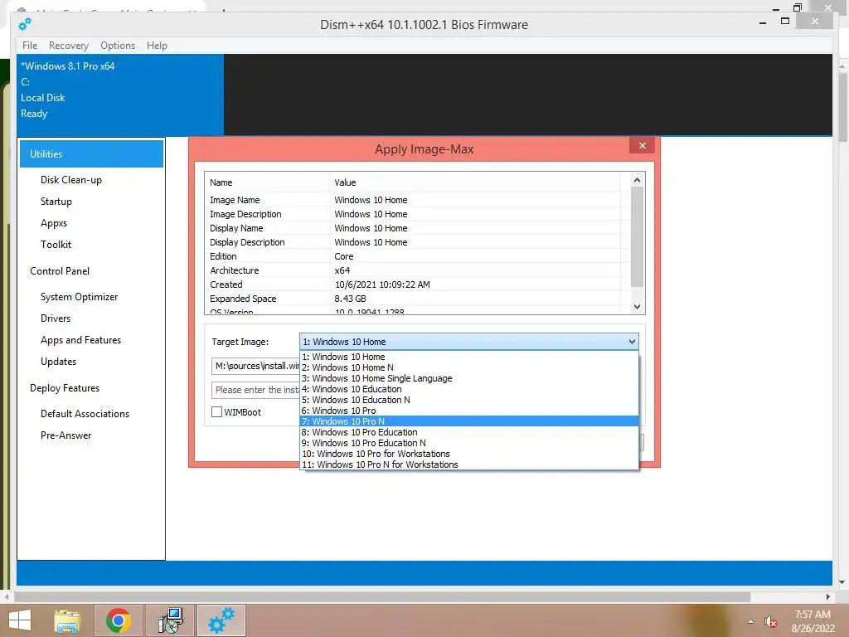Choose 4: Windows 10 Education option
849x637 pixels.
469,389
